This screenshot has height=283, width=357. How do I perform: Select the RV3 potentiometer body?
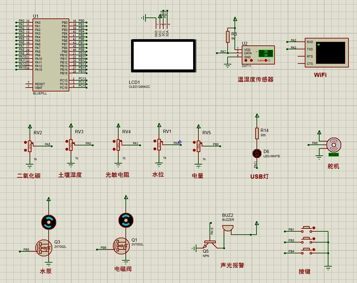point(71,145)
